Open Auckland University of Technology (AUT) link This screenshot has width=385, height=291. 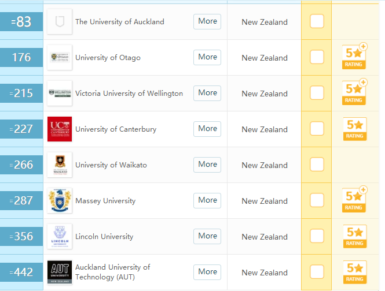click(x=113, y=272)
